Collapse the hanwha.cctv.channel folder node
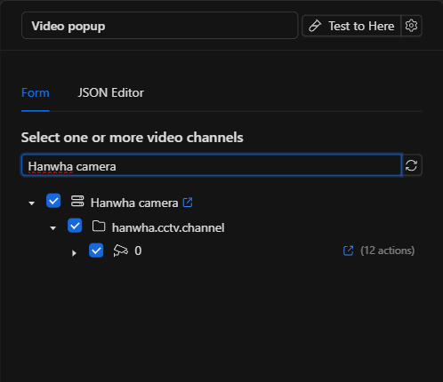 (x=53, y=228)
